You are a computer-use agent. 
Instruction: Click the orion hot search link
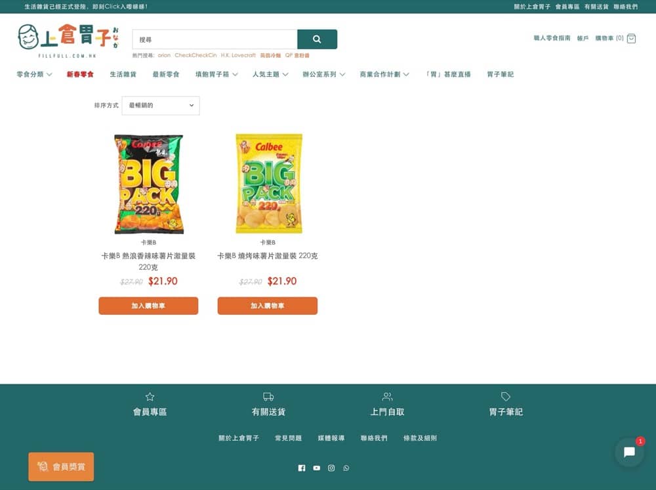pos(164,55)
